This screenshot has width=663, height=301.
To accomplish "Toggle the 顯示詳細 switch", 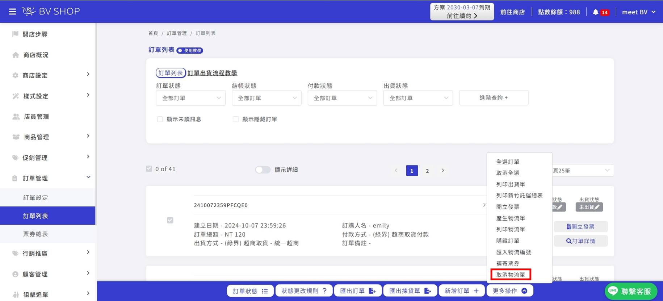I will pos(263,170).
